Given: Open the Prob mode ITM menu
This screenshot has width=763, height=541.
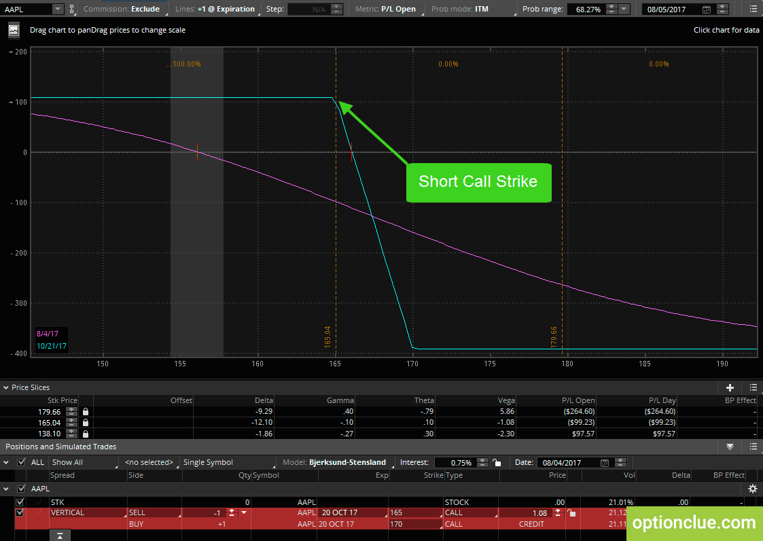Looking at the screenshot, I should point(469,10).
